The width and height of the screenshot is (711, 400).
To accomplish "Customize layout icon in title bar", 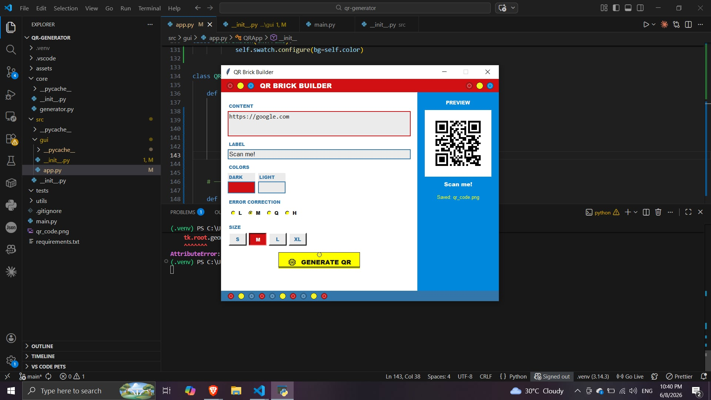I will click(604, 8).
